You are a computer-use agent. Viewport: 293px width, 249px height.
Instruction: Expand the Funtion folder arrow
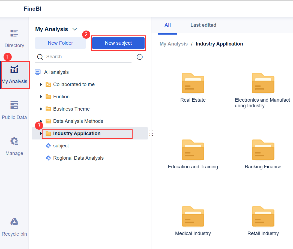[x=41, y=97]
